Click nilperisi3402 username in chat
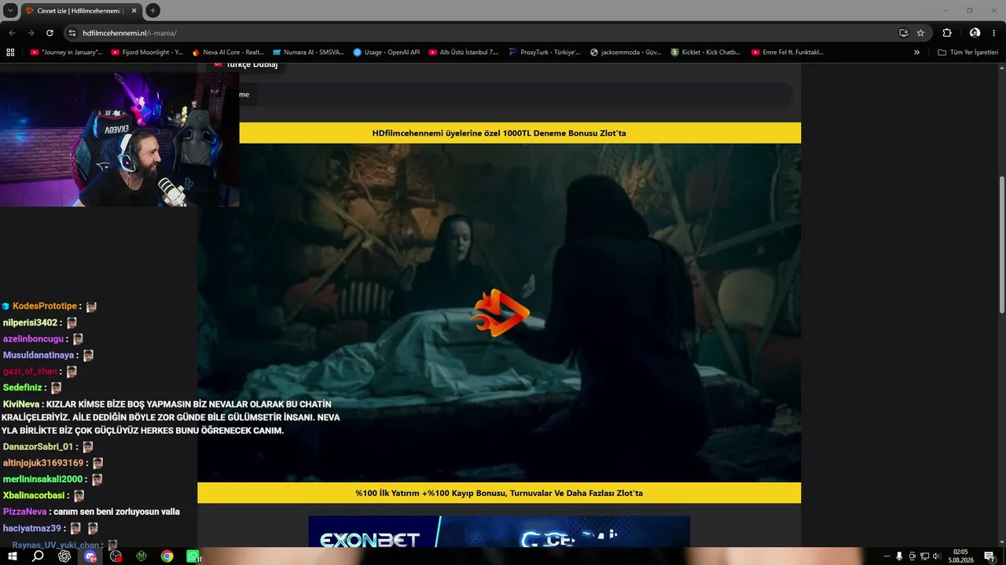1006x565 pixels. (x=31, y=323)
